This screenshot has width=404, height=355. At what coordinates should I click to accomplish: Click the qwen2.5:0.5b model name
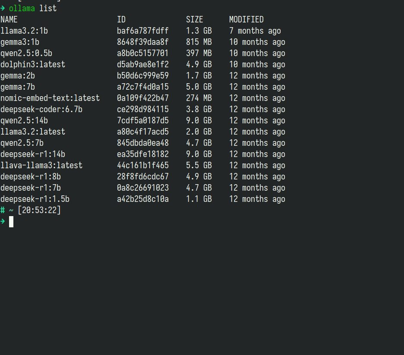coord(26,53)
